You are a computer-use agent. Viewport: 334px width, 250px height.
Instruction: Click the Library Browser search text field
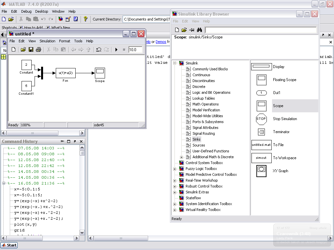point(261,30)
